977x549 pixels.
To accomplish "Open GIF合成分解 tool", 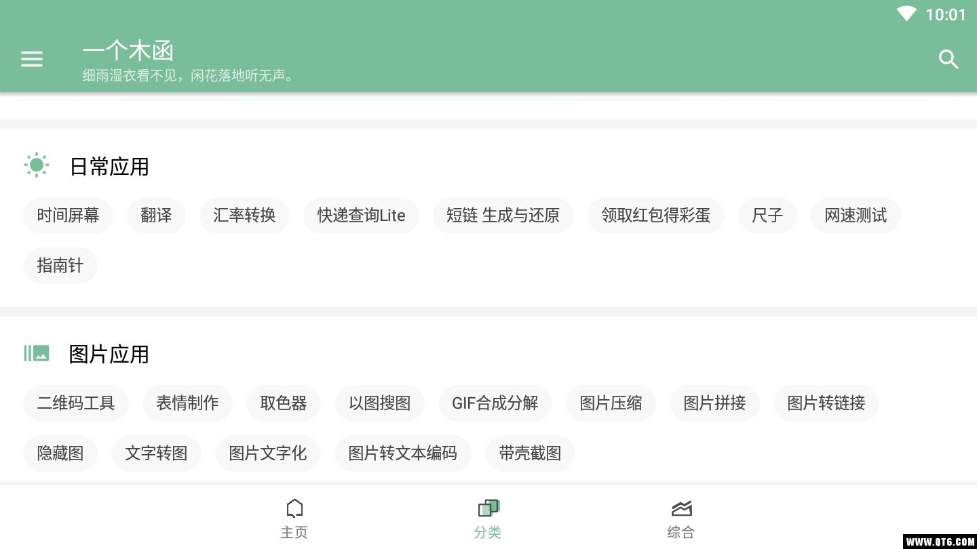I will (x=495, y=403).
